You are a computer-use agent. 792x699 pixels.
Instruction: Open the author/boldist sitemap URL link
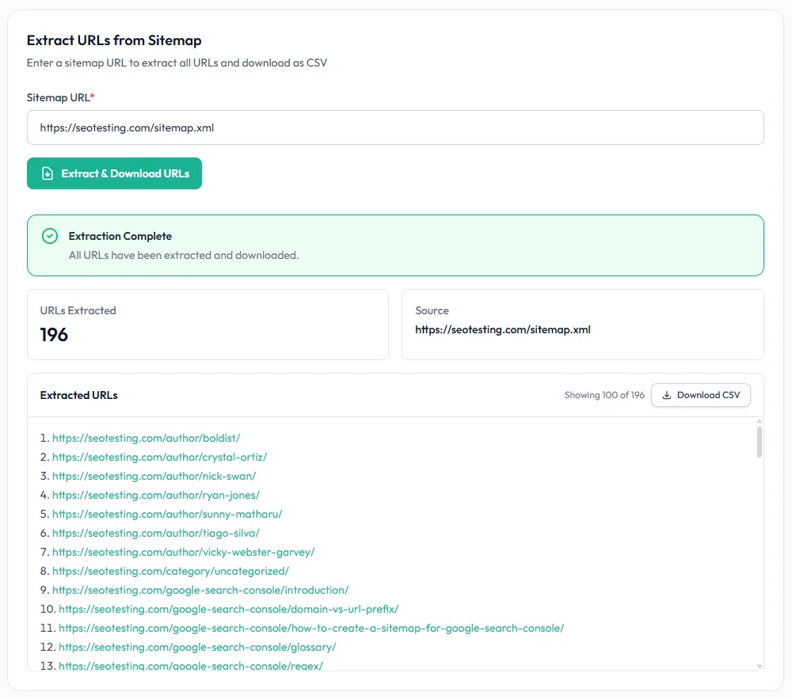click(x=146, y=438)
